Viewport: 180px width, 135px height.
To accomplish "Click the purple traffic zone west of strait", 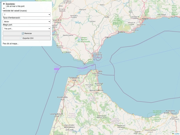I will [57, 69].
